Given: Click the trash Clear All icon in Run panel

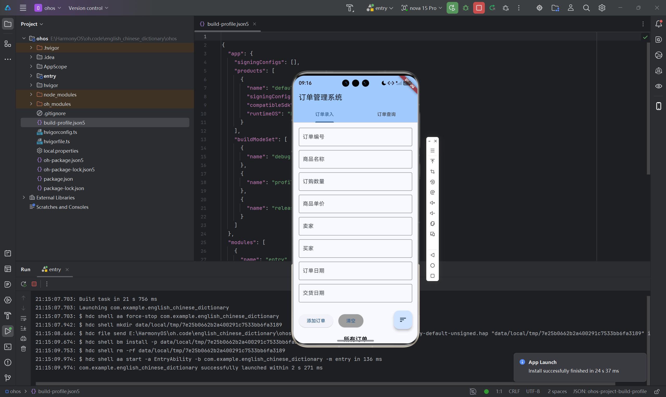Looking at the screenshot, I should click(x=24, y=349).
